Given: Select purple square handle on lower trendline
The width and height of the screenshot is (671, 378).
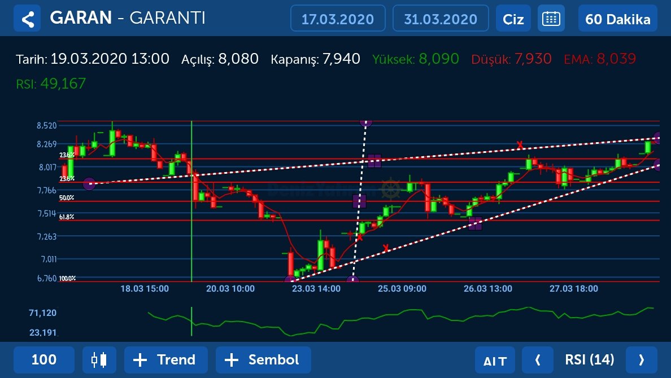Looking at the screenshot, I should (x=475, y=223).
